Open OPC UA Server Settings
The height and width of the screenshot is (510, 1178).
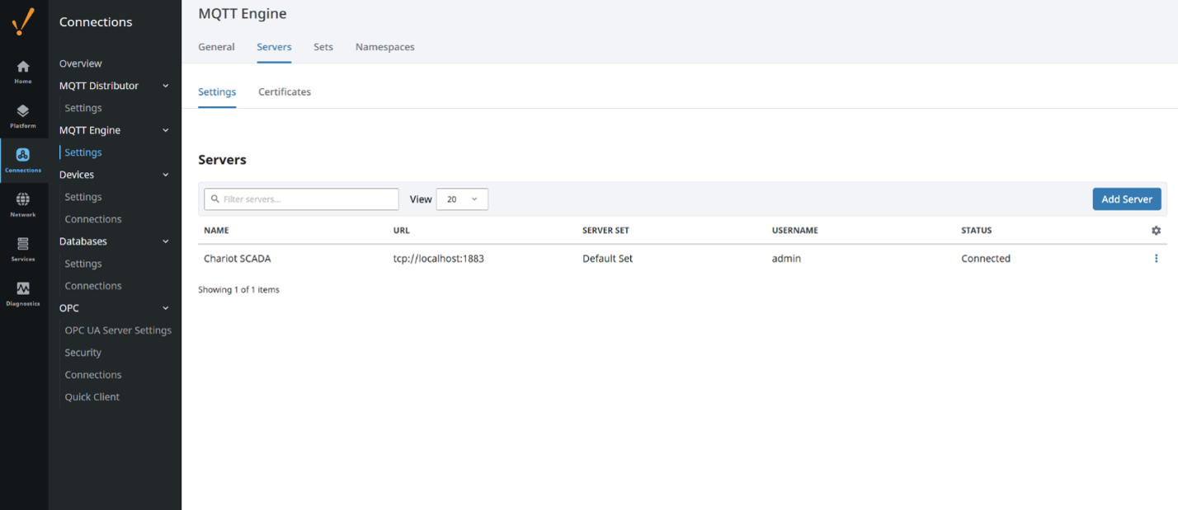click(x=118, y=330)
